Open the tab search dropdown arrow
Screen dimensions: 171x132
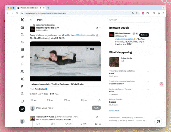(164, 8)
